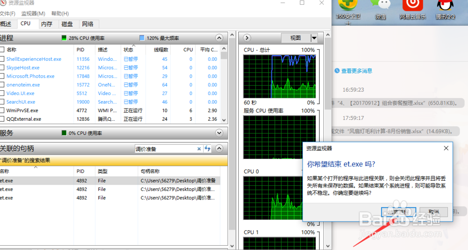Collapse the 关联的句柄 section
This screenshot has width=468, height=250.
[x=219, y=148]
